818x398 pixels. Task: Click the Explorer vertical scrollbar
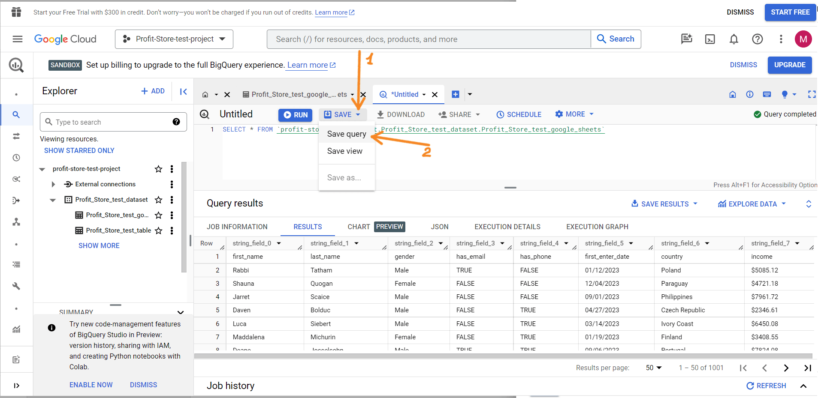click(x=184, y=217)
